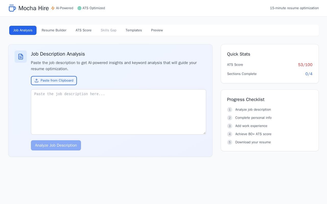Show the Preview tab

(x=157, y=30)
